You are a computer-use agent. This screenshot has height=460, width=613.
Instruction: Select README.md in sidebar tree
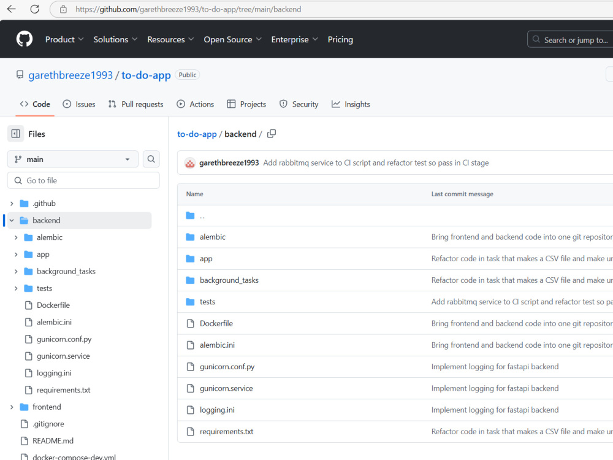point(53,441)
